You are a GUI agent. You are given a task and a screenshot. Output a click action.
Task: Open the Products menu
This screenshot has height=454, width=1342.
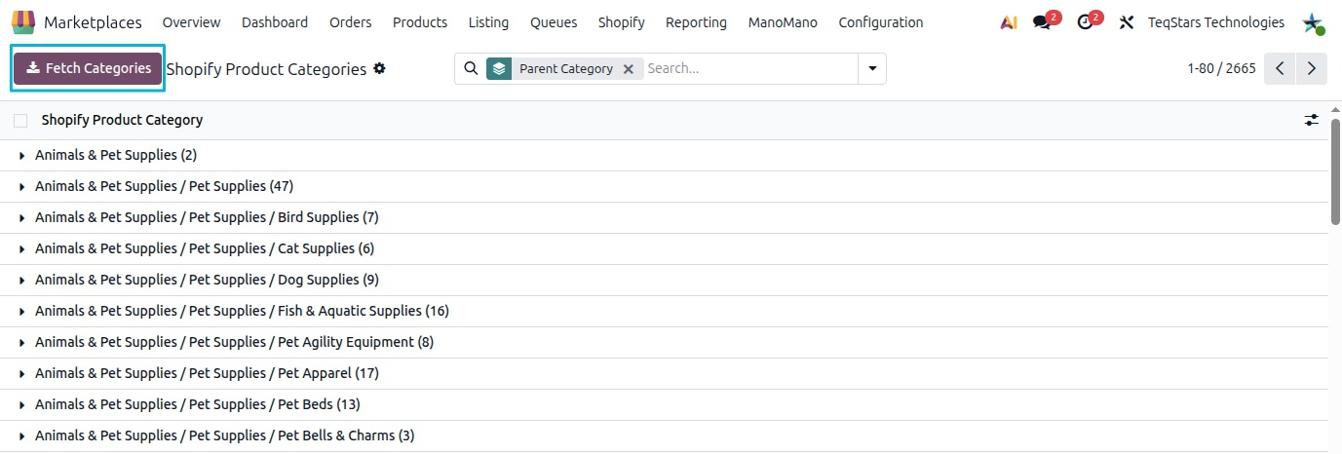[420, 22]
